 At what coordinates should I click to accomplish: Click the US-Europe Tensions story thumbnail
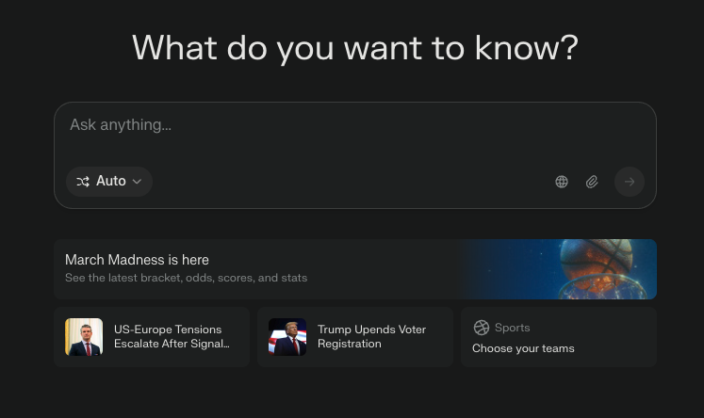(84, 337)
